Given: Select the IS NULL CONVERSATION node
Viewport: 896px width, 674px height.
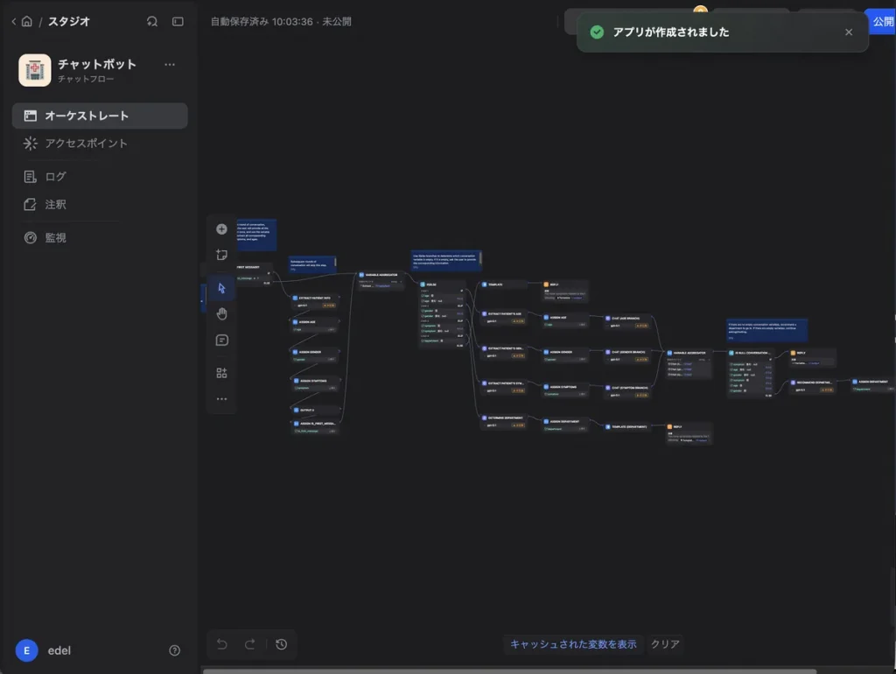Looking at the screenshot, I should point(751,374).
